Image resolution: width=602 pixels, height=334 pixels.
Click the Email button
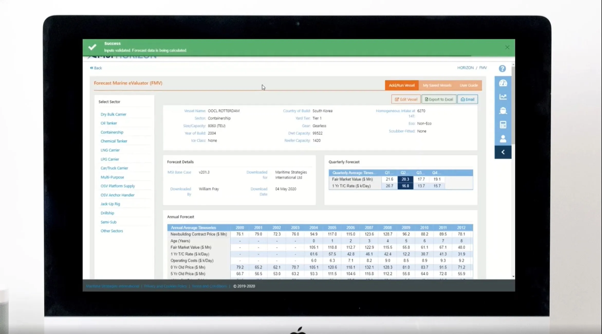(467, 99)
